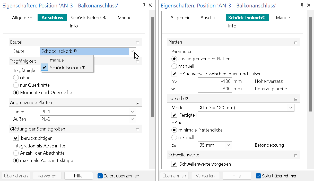Collapse the Angrenzende Platten section
The width and height of the screenshot is (314, 181).
pos(137,104)
